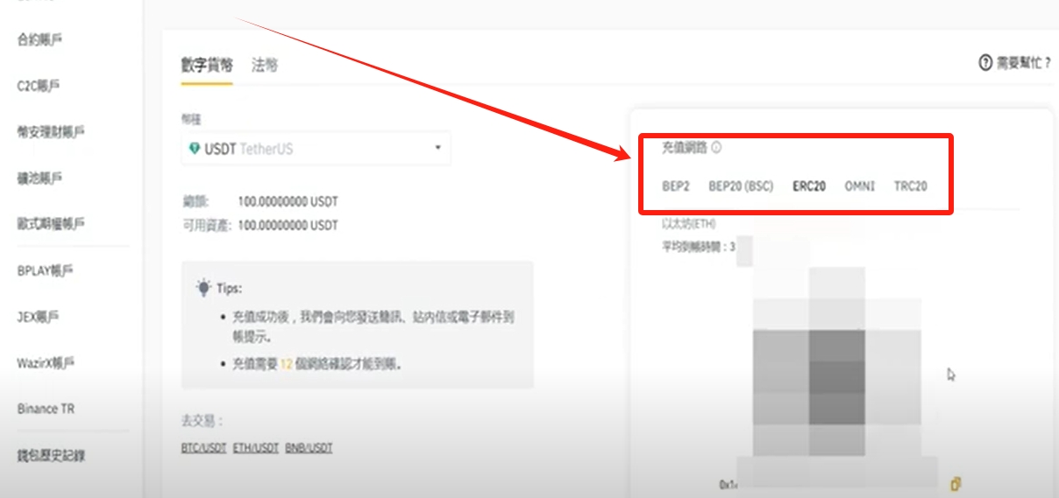Open the 合約帳戶 sidebar entry
The image size is (1059, 498).
point(39,39)
